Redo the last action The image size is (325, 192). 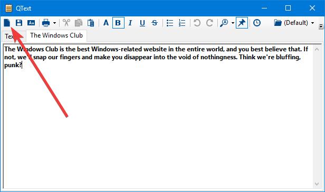(x=209, y=23)
